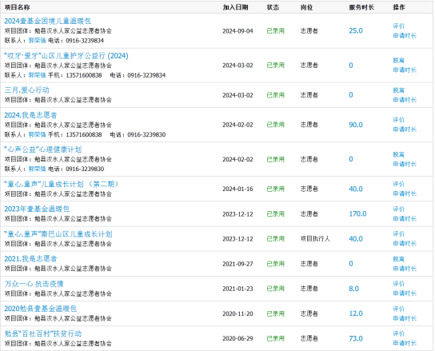Click contact 郭荣强 under 心声公益 project
This screenshot has height=351, width=435.
click(x=37, y=169)
